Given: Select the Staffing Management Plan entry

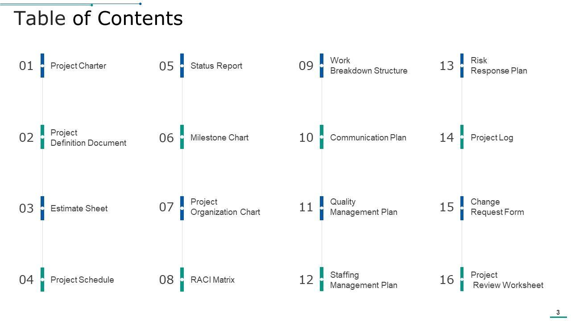Looking at the screenshot, I should tap(363, 280).
